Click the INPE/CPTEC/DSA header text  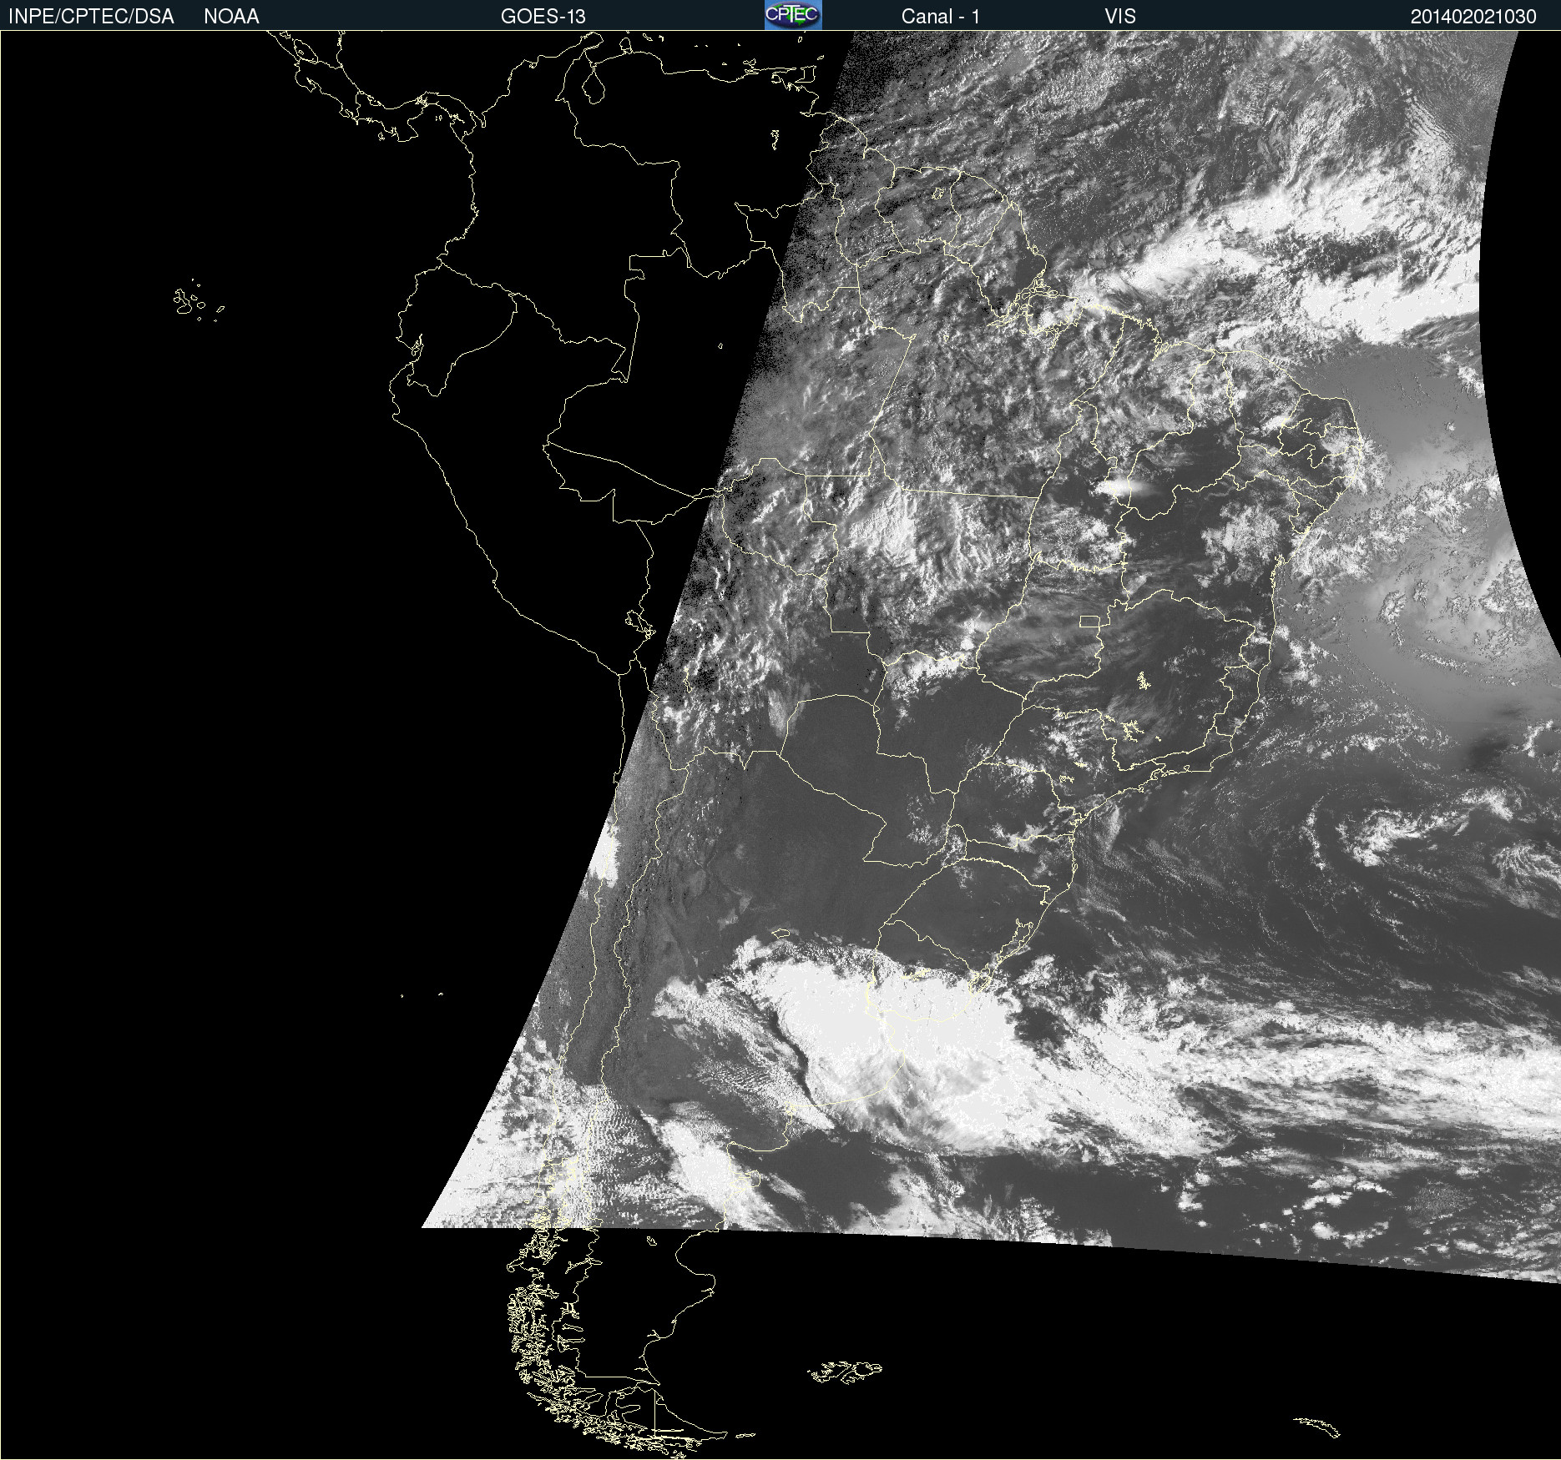tap(91, 17)
